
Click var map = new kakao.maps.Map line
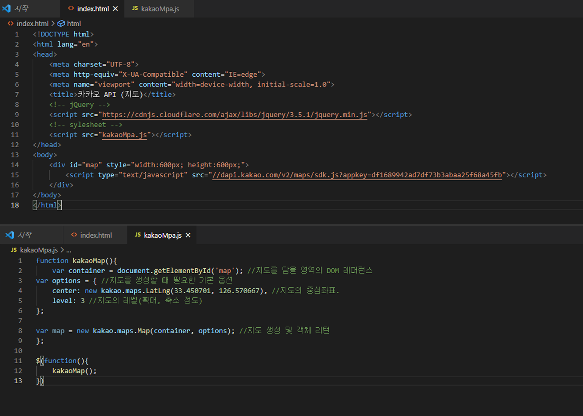(183, 331)
